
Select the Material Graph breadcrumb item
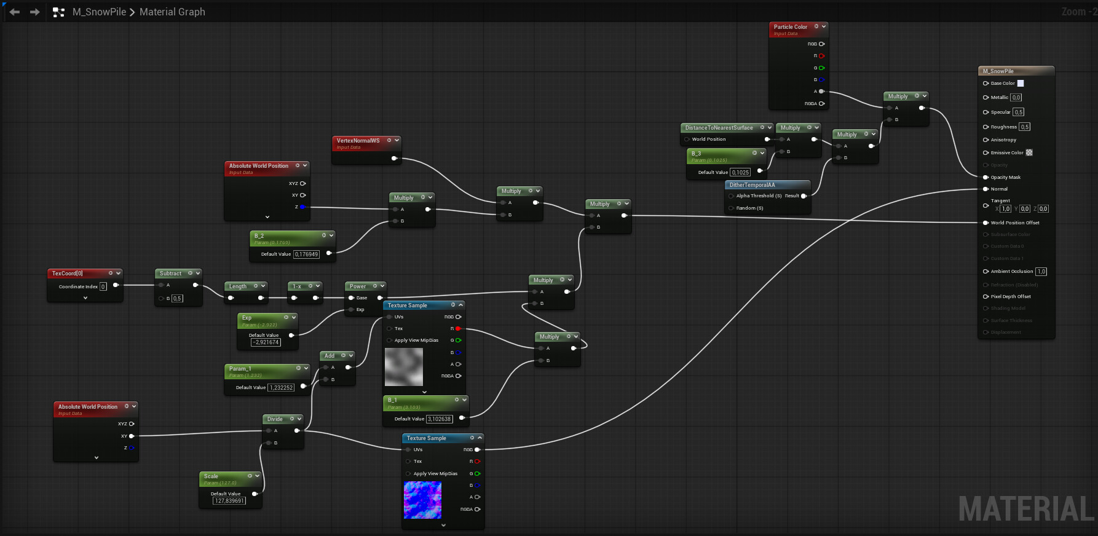coord(172,12)
